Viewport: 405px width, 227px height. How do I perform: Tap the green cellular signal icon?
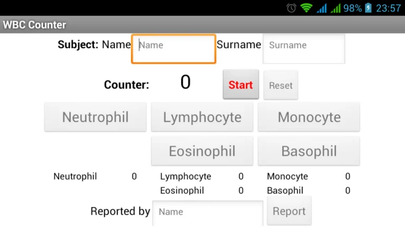tap(335, 8)
